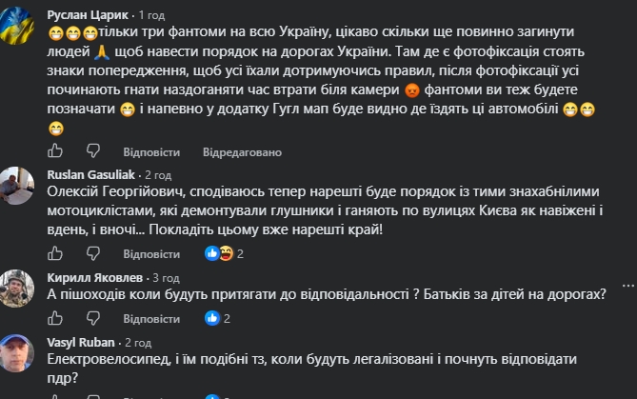Thumbs down Ruslan Gasuliak's comment
Viewport: 637px width, 399px height.
pyautogui.click(x=93, y=253)
